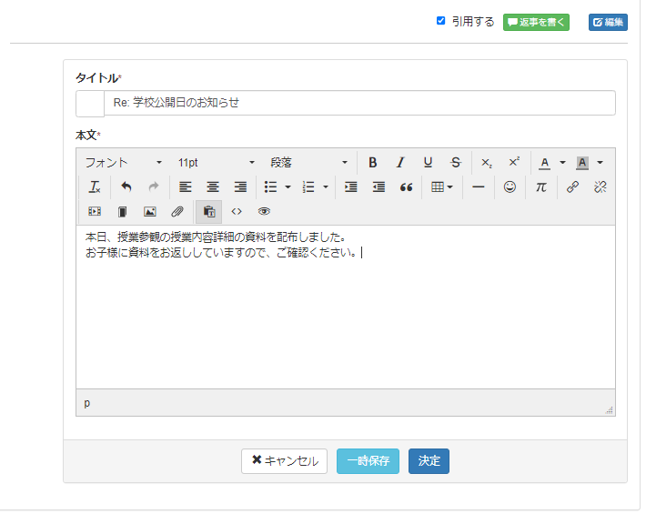Attach a file with the paperclip icon
The width and height of the screenshot is (646, 514).
(x=177, y=212)
